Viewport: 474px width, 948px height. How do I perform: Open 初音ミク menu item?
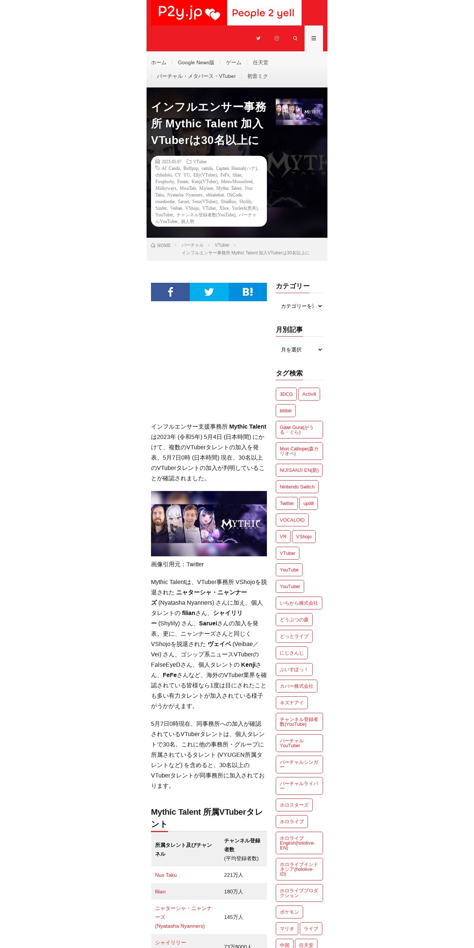pyautogui.click(x=257, y=76)
